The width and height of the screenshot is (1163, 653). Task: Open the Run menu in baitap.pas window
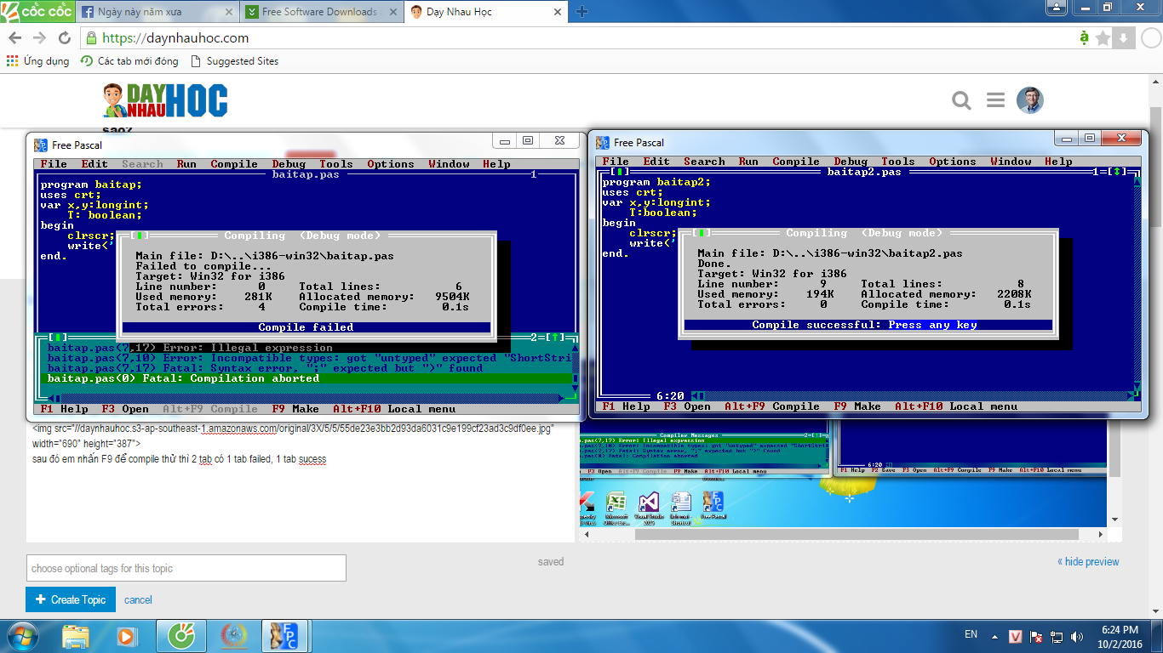(x=186, y=164)
